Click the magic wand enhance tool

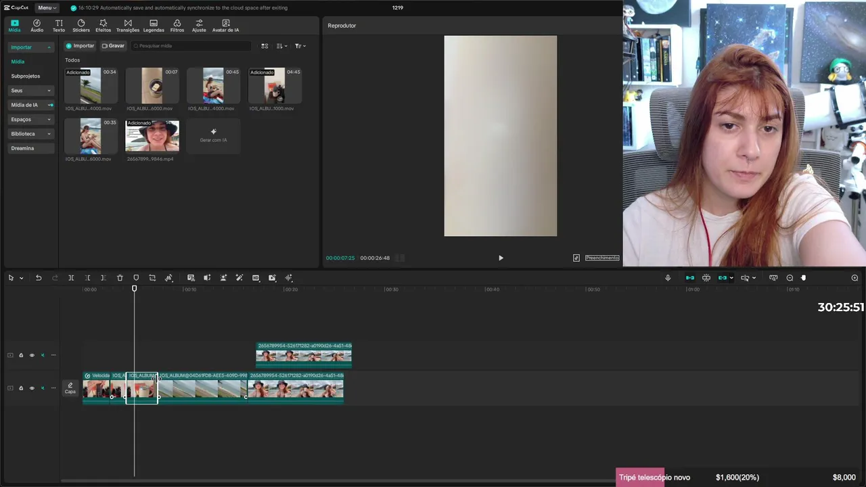240,278
